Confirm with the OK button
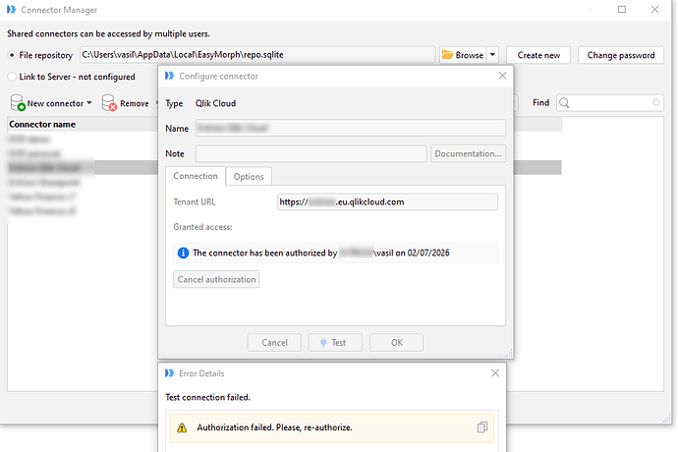Screen dimensions: 678x452 [x=397, y=343]
